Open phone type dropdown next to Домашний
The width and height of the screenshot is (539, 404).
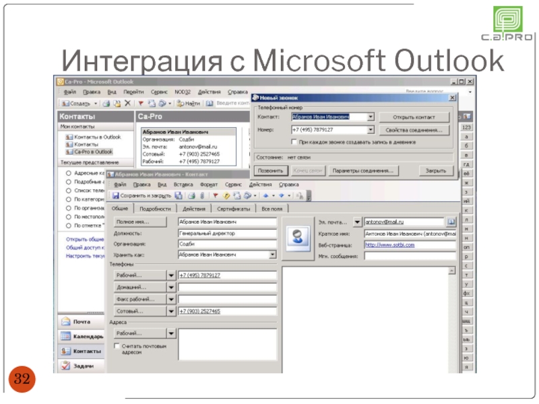171,288
